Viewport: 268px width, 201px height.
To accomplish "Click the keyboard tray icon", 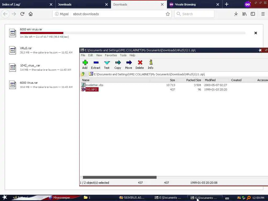I will [x=227, y=198].
